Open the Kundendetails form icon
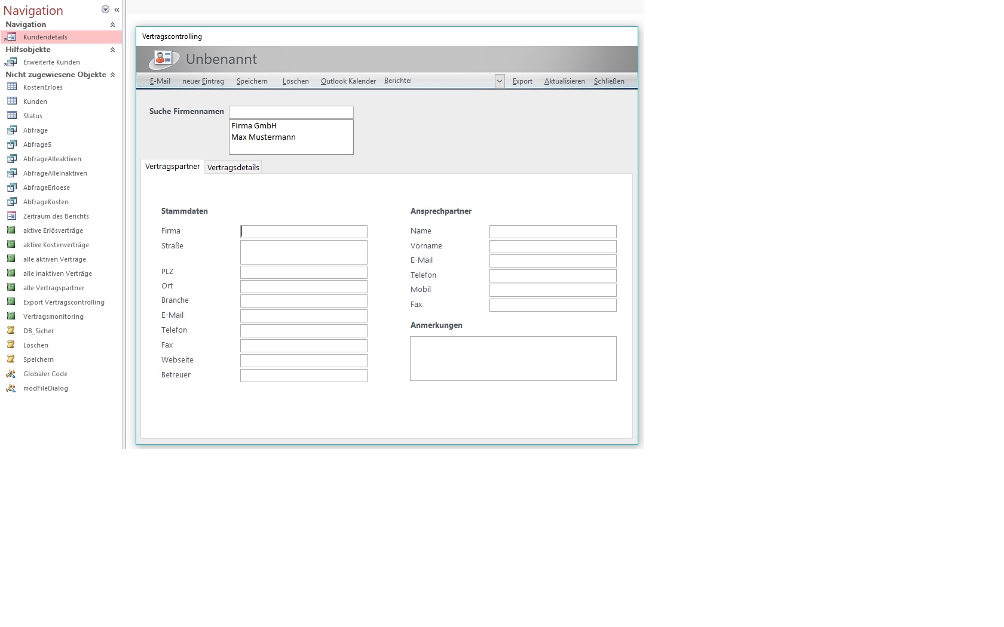 (x=11, y=37)
